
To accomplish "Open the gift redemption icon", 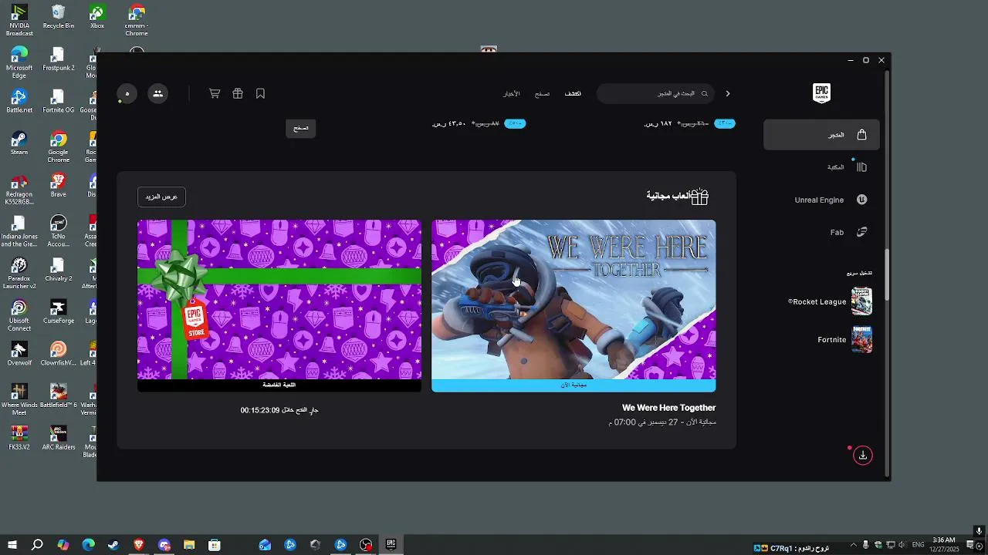I will [238, 93].
